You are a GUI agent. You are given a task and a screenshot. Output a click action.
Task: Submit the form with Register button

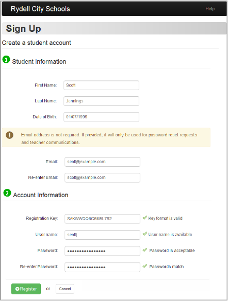(x=26, y=289)
